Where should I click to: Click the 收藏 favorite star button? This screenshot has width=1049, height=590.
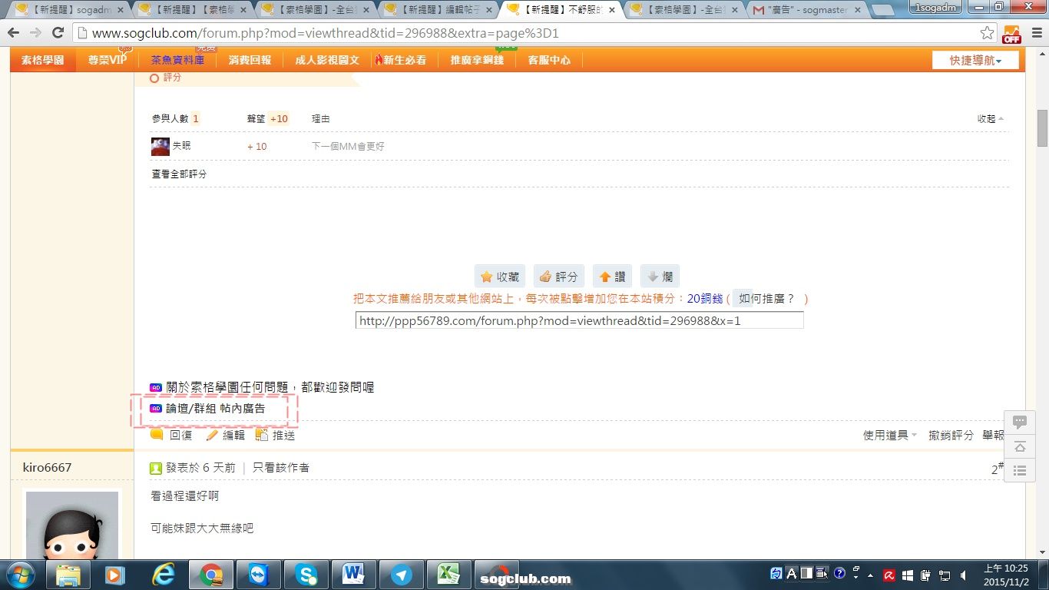[500, 277]
